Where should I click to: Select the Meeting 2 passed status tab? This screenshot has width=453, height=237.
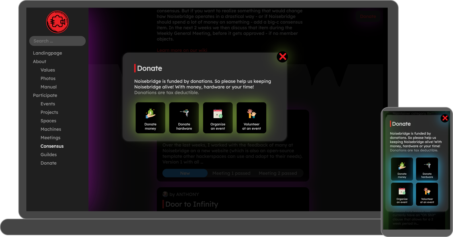[x=278, y=173]
